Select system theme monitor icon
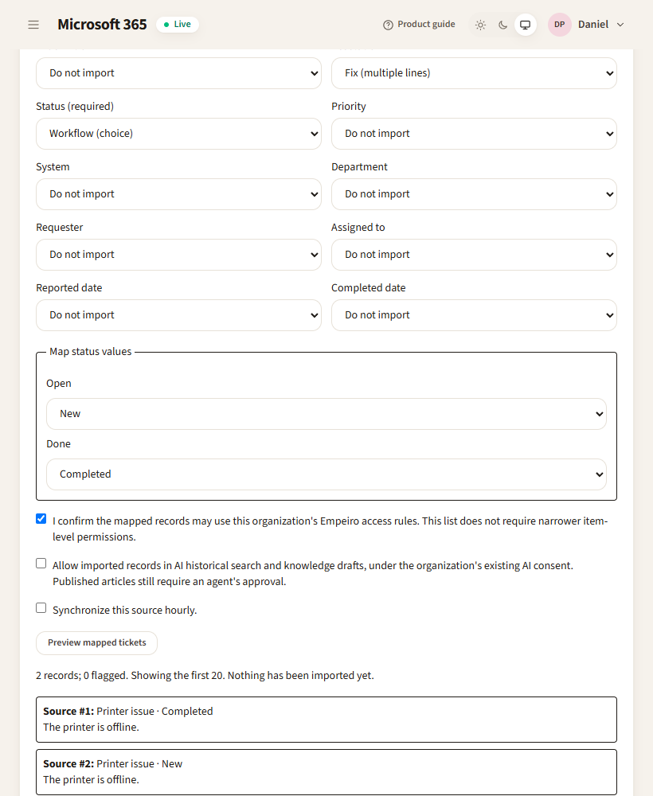The width and height of the screenshot is (653, 796). 525,25
